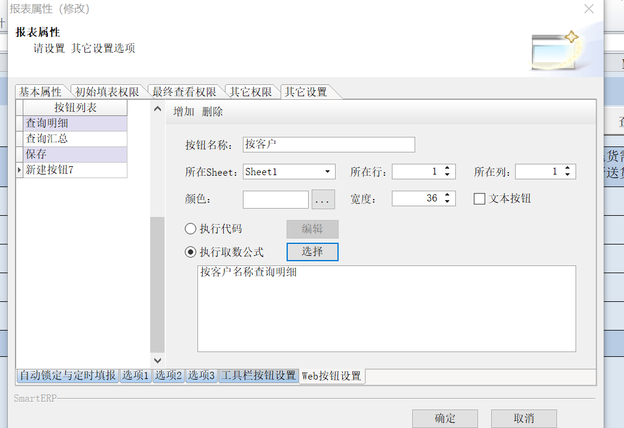This screenshot has width=624, height=428.
Task: Close the 报表属性 dialog
Action: click(589, 9)
